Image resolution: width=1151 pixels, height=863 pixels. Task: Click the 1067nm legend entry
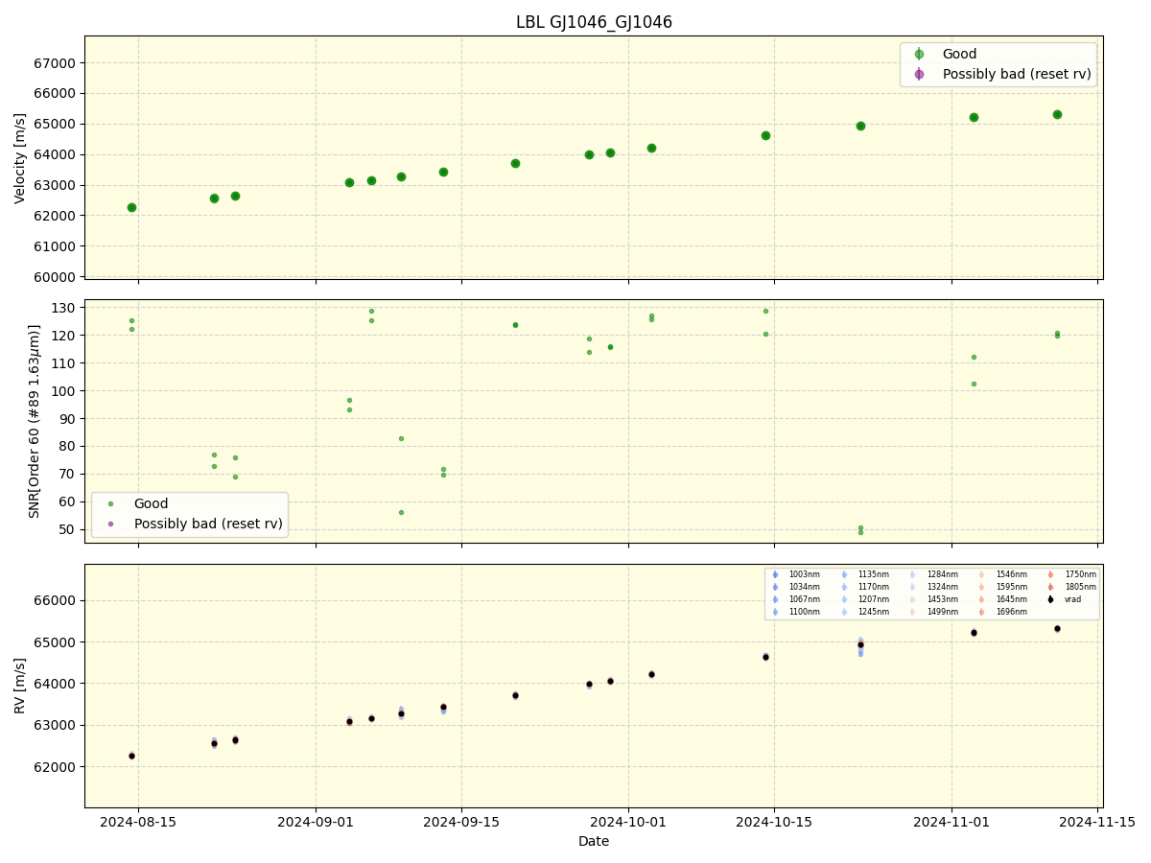(796, 599)
